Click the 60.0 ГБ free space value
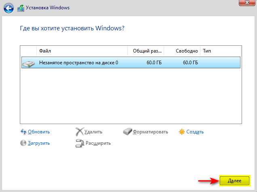The width and height of the screenshot is (257, 192). (190, 63)
